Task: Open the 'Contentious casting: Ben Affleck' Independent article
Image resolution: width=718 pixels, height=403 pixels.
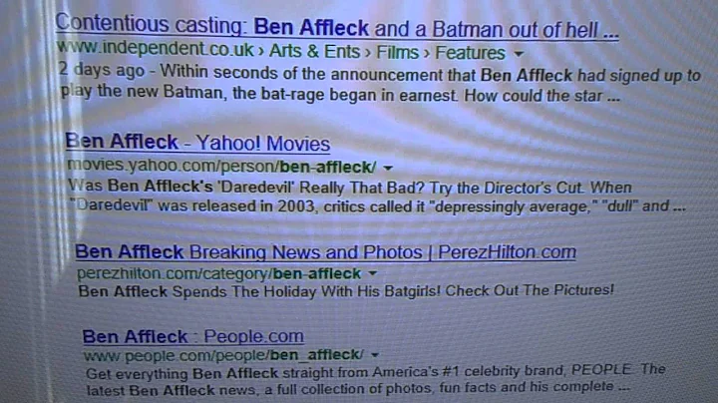Action: pyautogui.click(x=337, y=28)
